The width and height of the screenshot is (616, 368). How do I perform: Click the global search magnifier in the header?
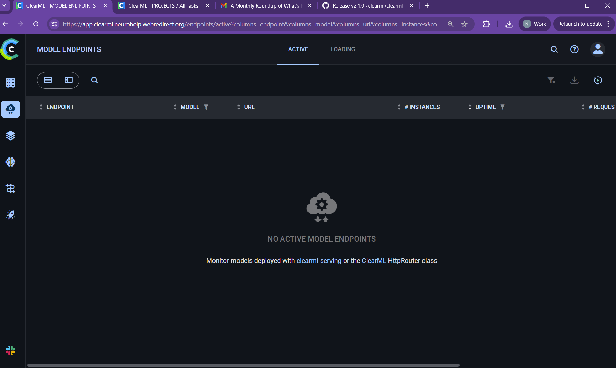[x=554, y=49]
